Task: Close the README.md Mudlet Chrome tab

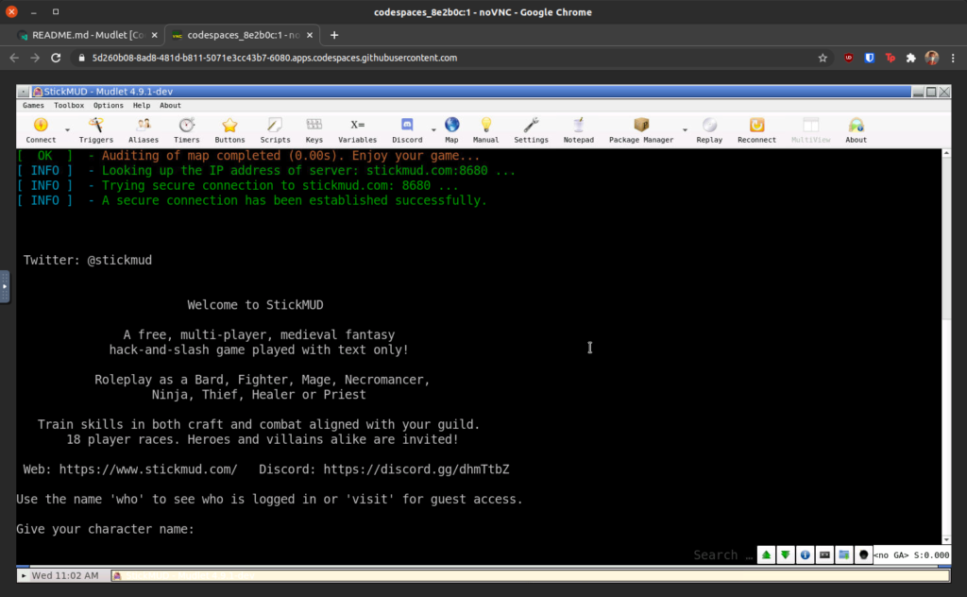Action: 155,35
